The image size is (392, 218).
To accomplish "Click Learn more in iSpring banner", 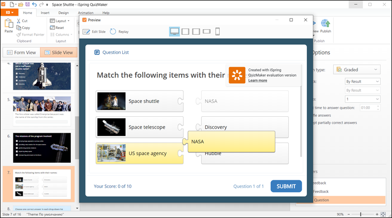I will click(257, 81).
